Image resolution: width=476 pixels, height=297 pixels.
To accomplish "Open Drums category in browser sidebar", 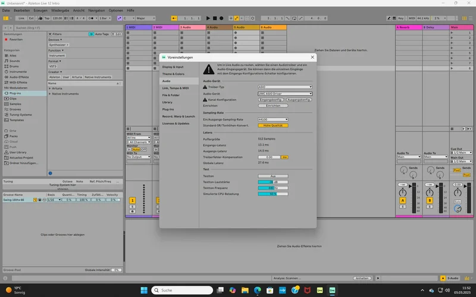I will click(14, 66).
